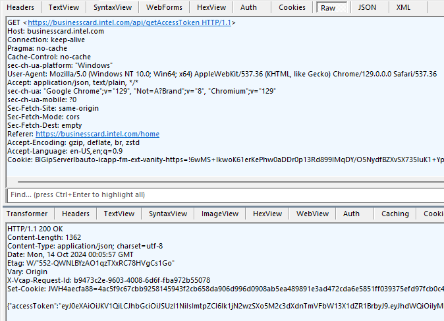
Task: Click the 'Date: Mon, 14 Oct 2024' line
Action: 70,254
